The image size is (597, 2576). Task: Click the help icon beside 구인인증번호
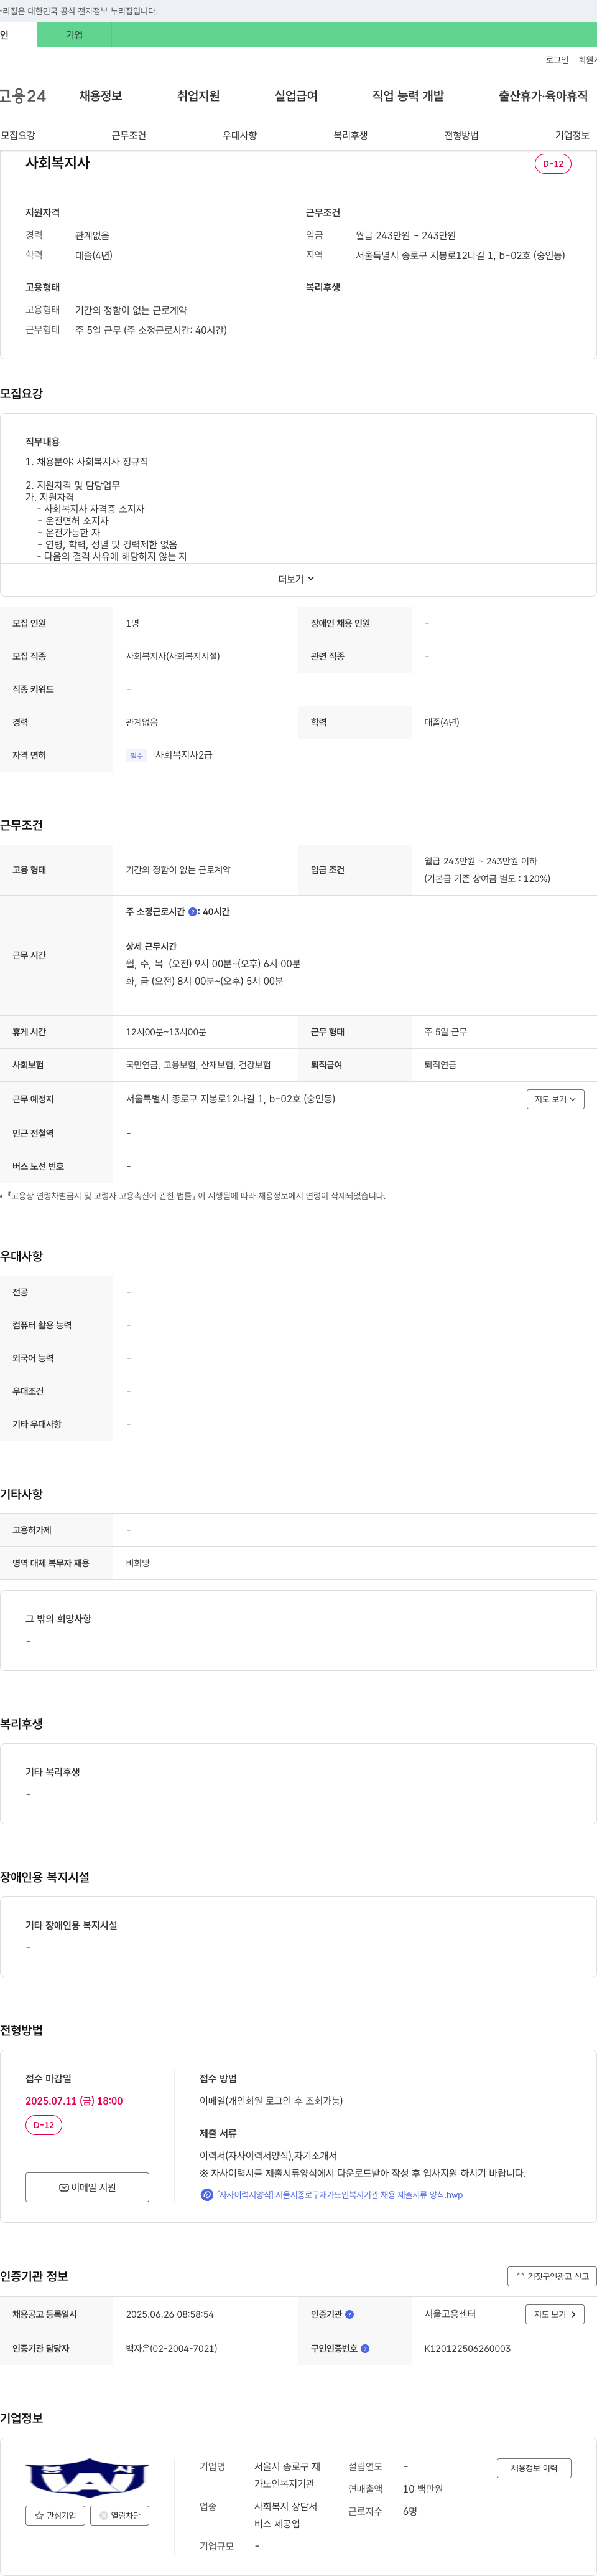coord(364,2348)
